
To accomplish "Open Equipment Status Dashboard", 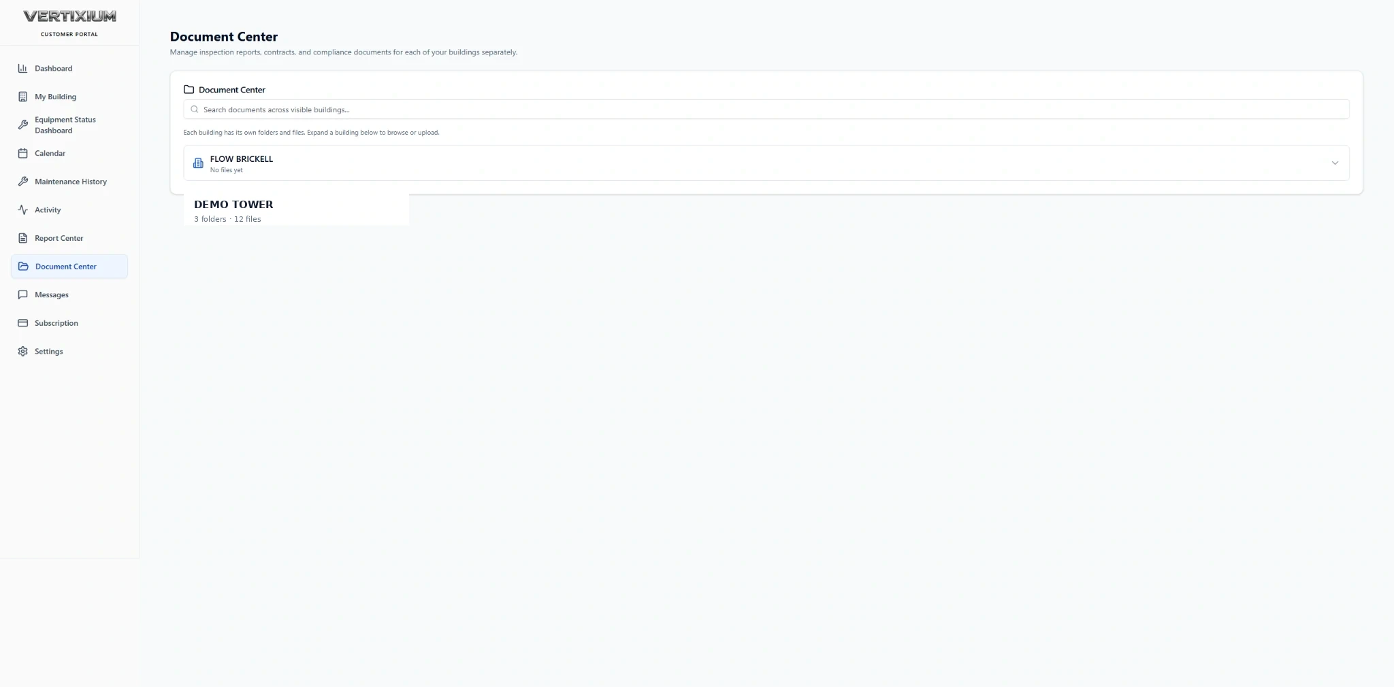I will (x=69, y=125).
